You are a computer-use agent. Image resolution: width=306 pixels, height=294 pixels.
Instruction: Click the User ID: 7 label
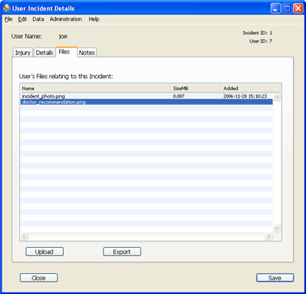coord(261,41)
